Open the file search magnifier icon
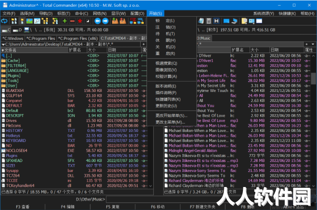The image size is (317, 210). (x=37, y=21)
